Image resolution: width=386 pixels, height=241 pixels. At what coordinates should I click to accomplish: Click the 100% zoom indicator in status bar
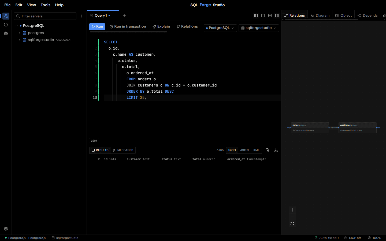(x=374, y=238)
